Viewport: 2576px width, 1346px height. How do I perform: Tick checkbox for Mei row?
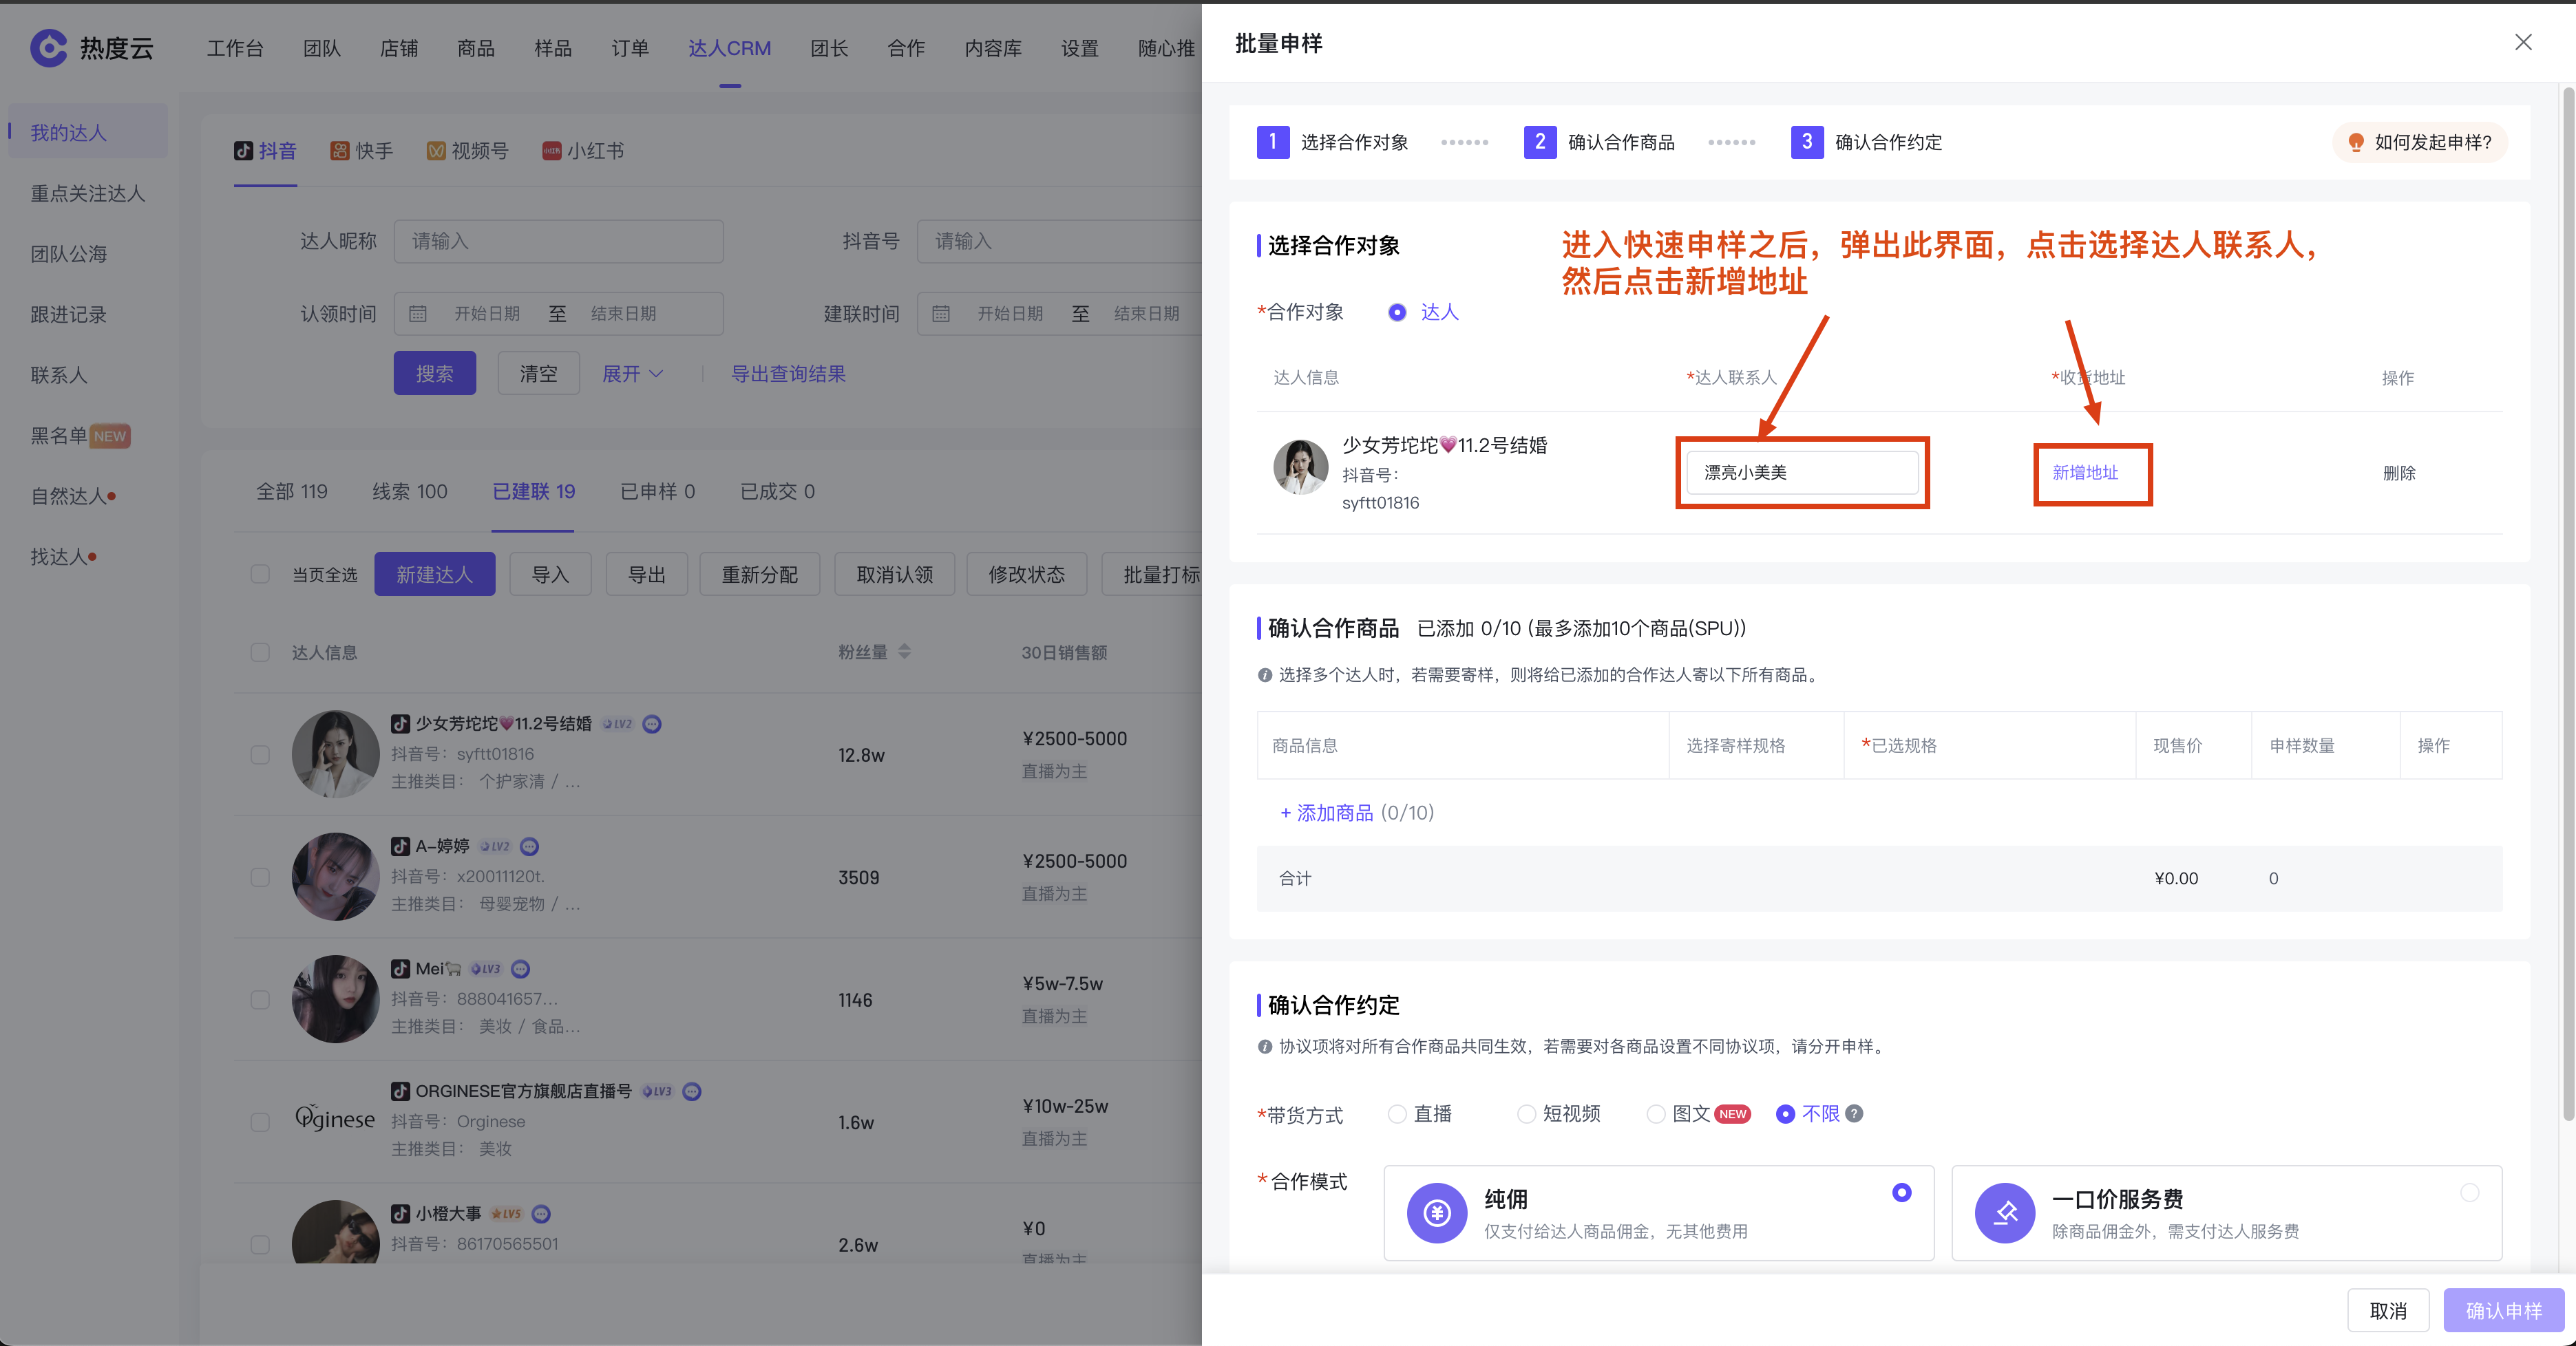pos(260,999)
